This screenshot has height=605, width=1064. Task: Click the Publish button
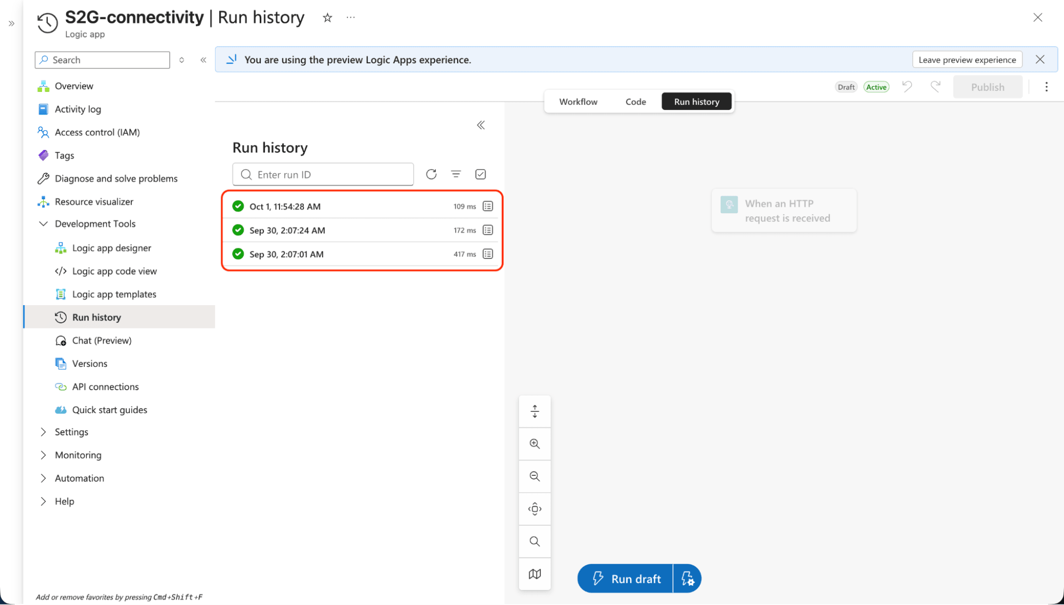pos(988,87)
